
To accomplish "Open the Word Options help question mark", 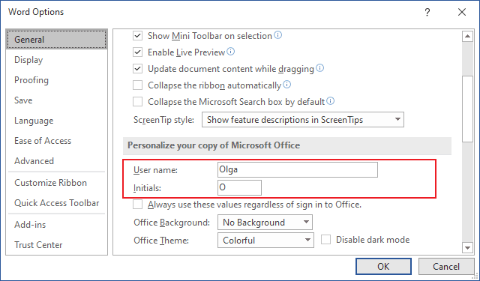I will click(x=427, y=12).
